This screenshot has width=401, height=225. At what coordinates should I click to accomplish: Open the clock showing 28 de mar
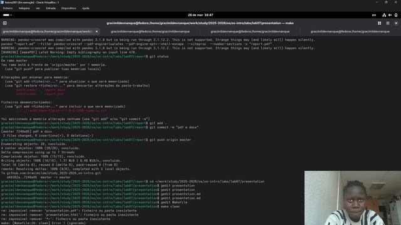[200, 15]
